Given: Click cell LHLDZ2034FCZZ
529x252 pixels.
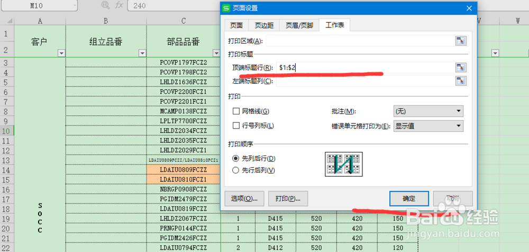Looking at the screenshot, I should [x=184, y=131].
